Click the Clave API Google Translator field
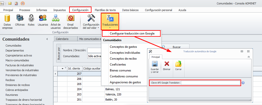The height and width of the screenshot is (105, 262). tap(211, 83)
